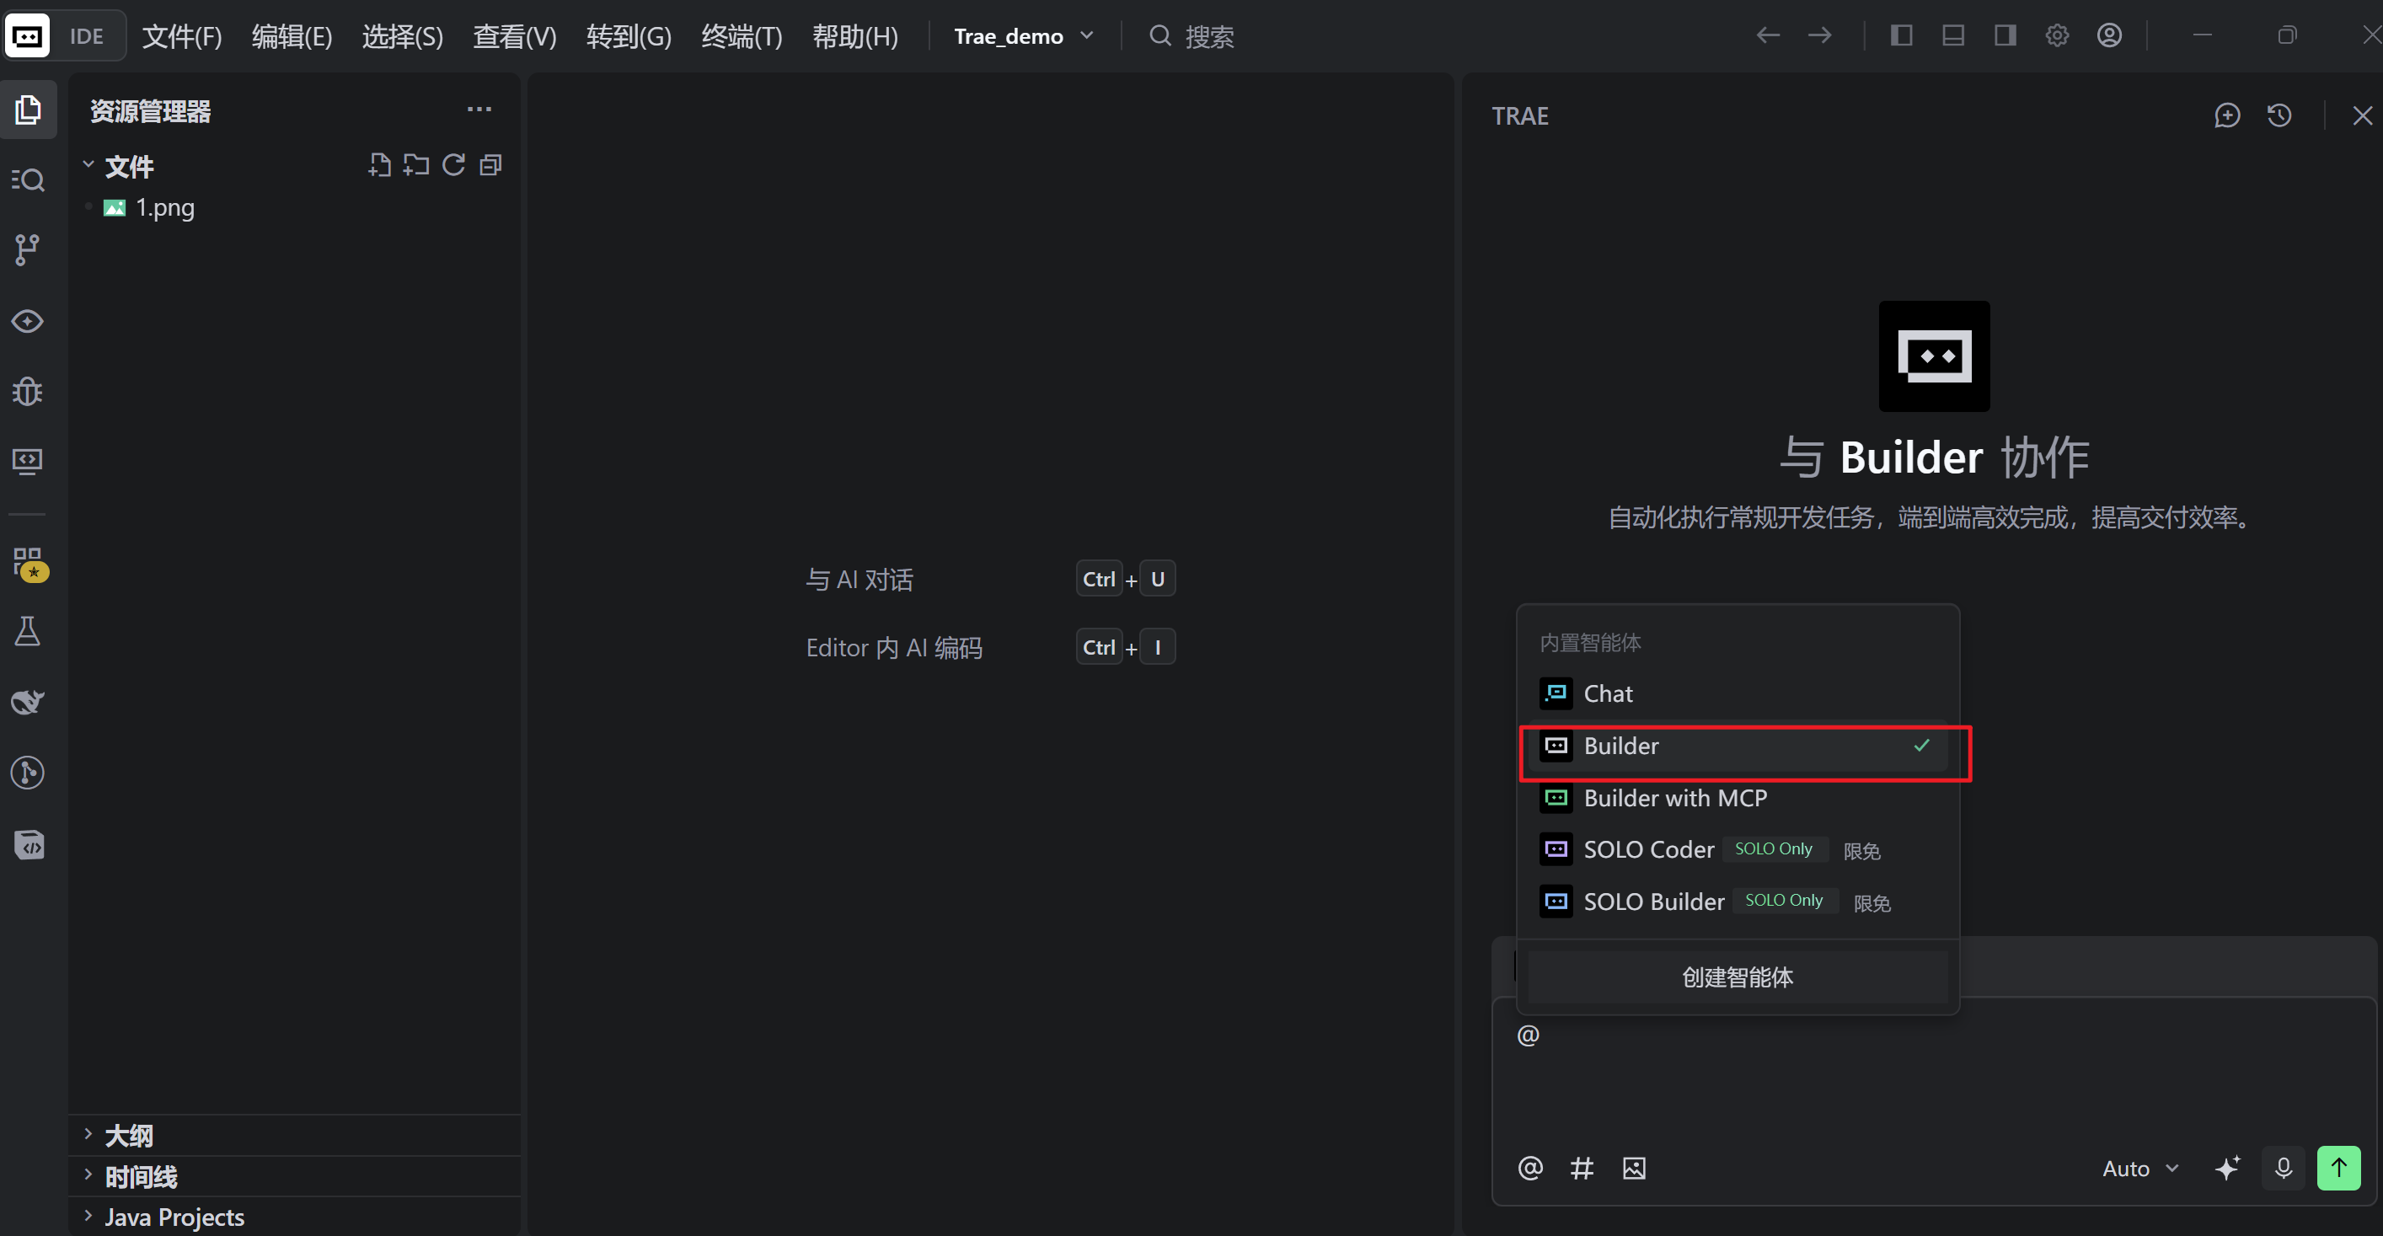Open the Search sidebar icon
The image size is (2383, 1236).
28,179
